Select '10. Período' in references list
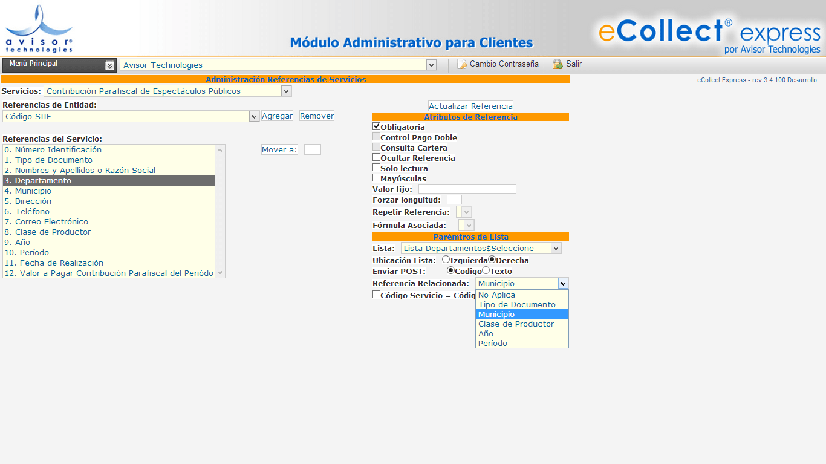This screenshot has height=464, width=826. [x=109, y=252]
